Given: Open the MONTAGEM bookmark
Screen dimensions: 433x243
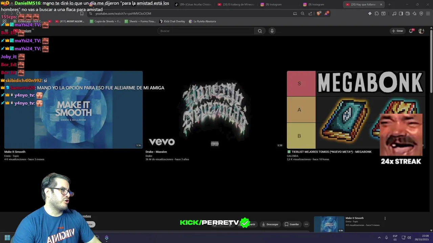Looking at the screenshot, I should (x=70, y=21).
